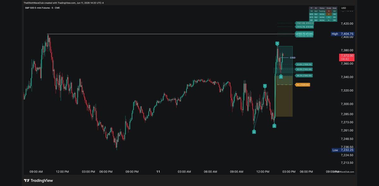Click the 11 date label on time axis

tap(158, 171)
